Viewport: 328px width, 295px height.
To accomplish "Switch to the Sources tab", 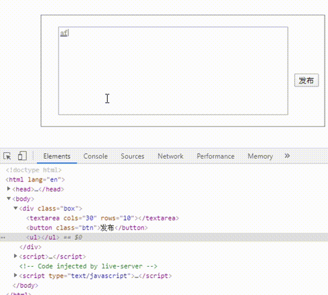I will [x=132, y=156].
